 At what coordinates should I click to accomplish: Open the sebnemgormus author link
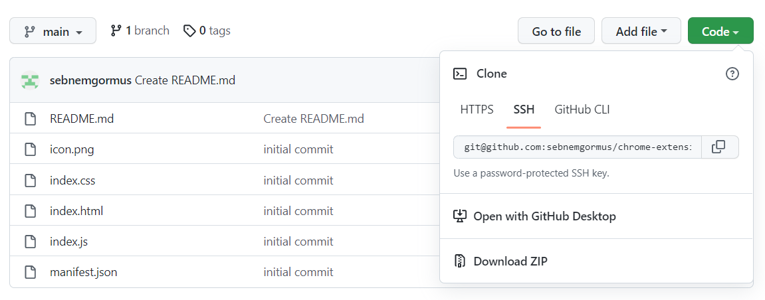click(91, 80)
